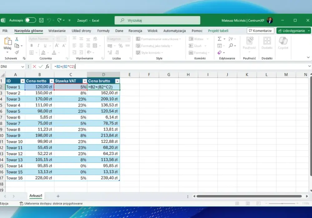This screenshot has width=312, height=218.
Task: Click the Font color A icon
Action: (54, 52)
